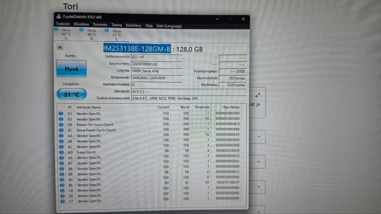Screen dimensions: 381x214
Task: Select the Power-On hours Count attribute name
Action: click(95, 125)
